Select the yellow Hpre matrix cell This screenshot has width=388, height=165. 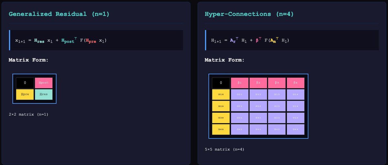click(25, 94)
